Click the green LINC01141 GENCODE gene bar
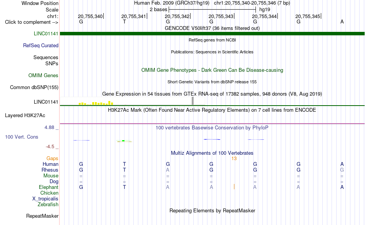The height and width of the screenshot is (225, 365). 212,34
